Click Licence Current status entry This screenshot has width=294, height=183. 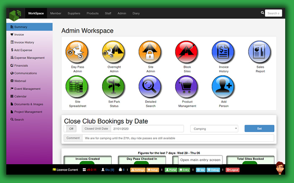click(65, 170)
